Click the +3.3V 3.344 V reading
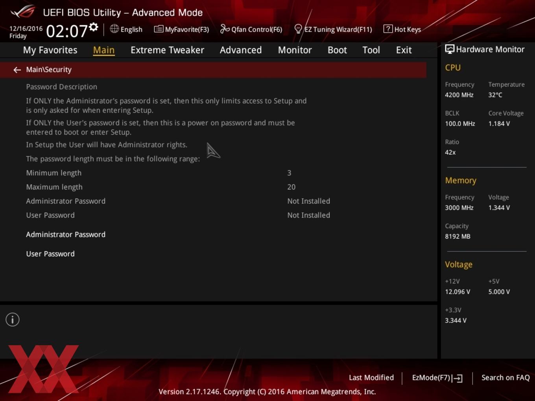Screen dimensions: 535x401 [456, 320]
